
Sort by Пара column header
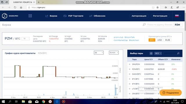[134, 60]
